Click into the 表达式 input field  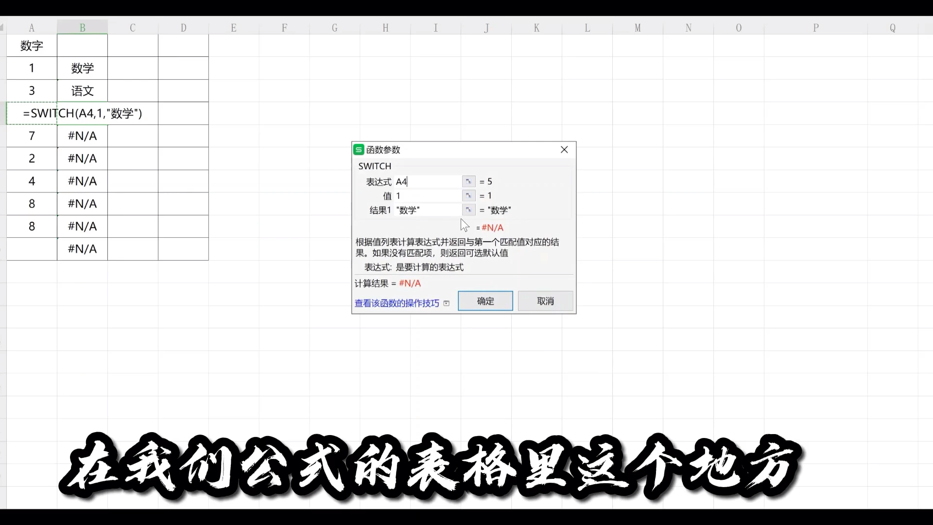(428, 182)
